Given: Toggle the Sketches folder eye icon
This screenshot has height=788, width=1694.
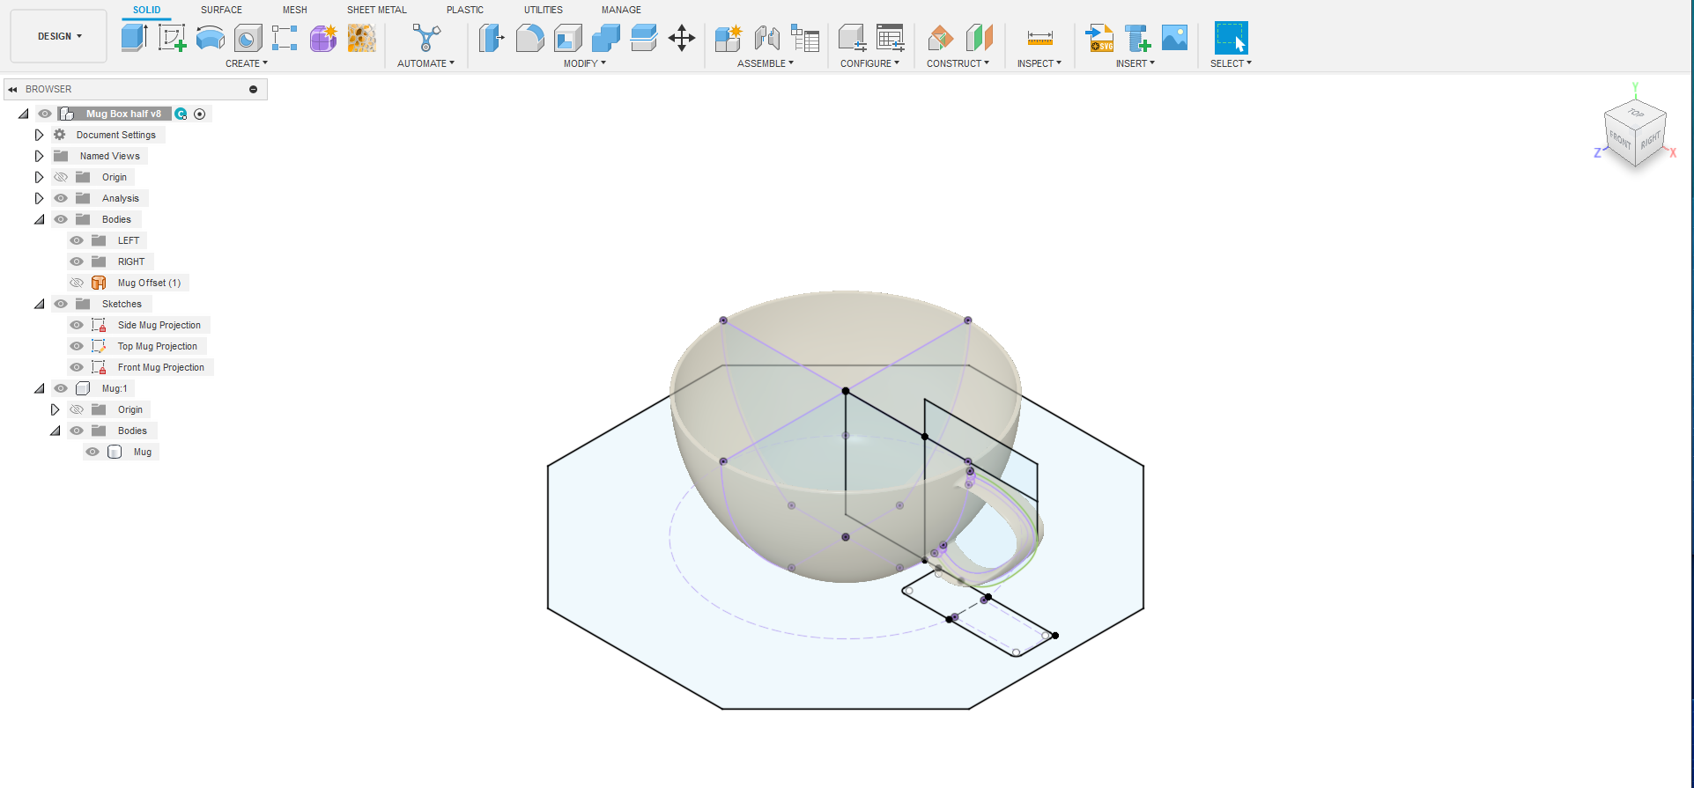Looking at the screenshot, I should (61, 304).
